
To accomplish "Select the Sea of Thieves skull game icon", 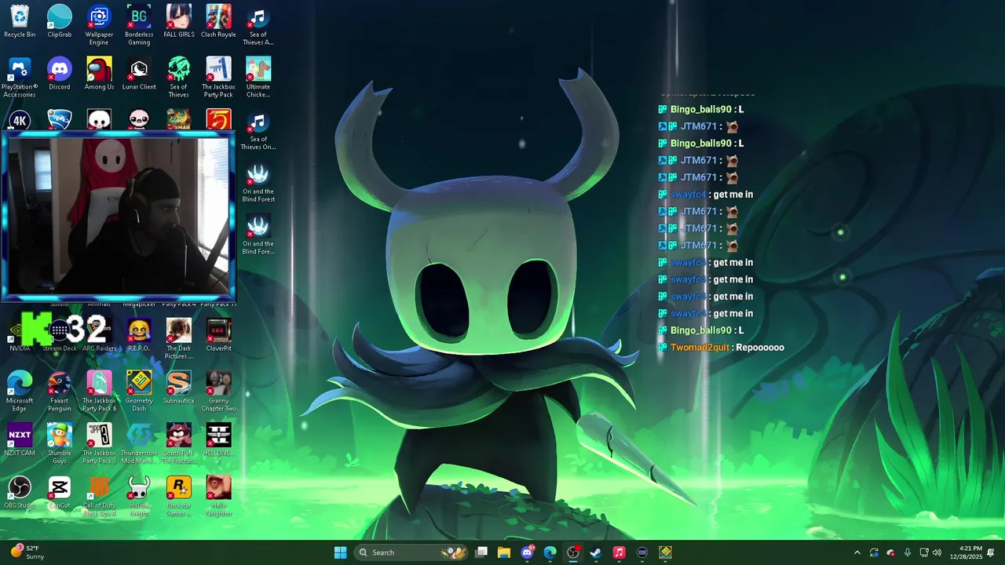I will 179,77.
